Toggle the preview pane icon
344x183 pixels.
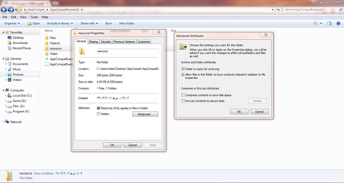pyautogui.click(x=329, y=23)
